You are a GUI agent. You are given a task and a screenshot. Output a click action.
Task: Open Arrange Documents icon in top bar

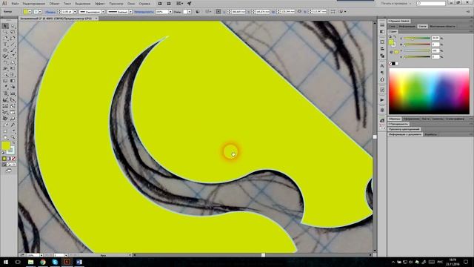(179, 4)
